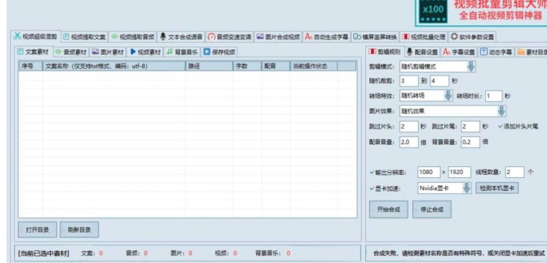Click the 文案名称 column header
The height and width of the screenshot is (263, 547).
pos(114,66)
